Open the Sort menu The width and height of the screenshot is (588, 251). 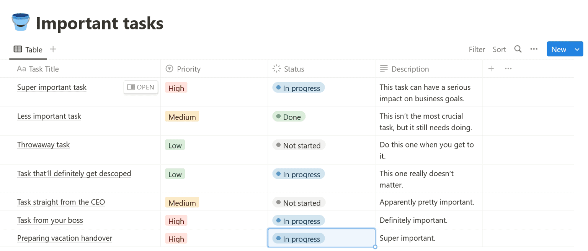(499, 49)
